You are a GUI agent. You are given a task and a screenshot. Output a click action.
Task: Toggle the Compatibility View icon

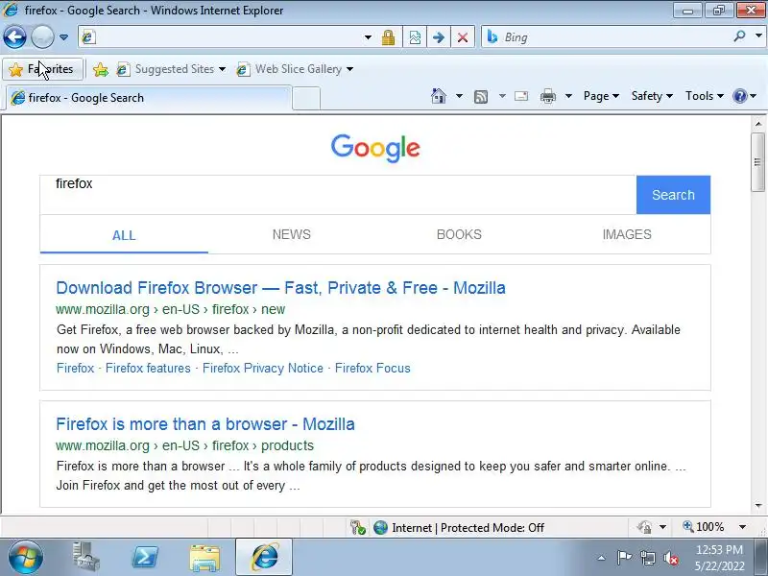click(x=415, y=37)
